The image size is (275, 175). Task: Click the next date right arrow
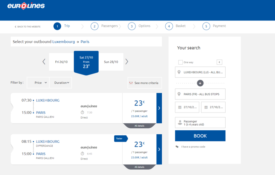click(x=127, y=61)
